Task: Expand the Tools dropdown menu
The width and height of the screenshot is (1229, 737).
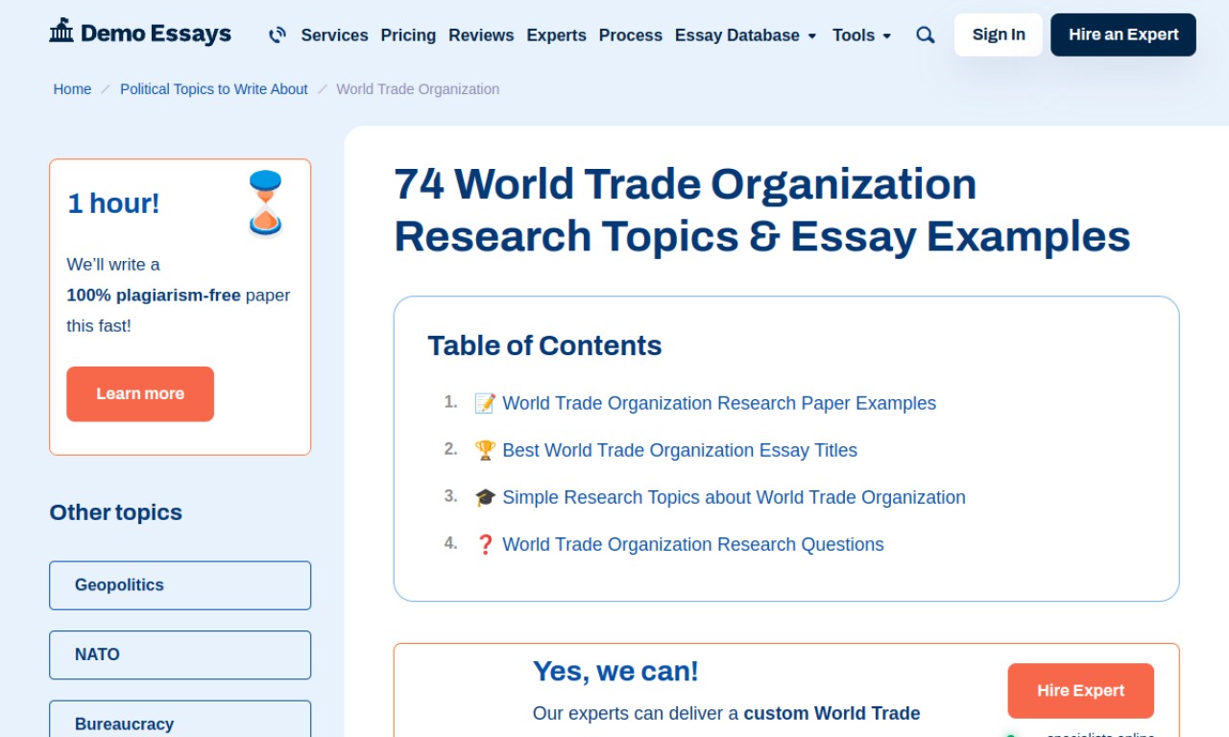Action: tap(861, 35)
